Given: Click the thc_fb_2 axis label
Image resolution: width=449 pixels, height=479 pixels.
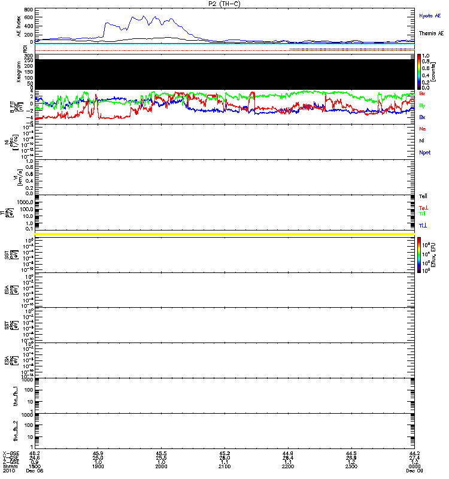Looking at the screenshot, I should tap(16, 431).
